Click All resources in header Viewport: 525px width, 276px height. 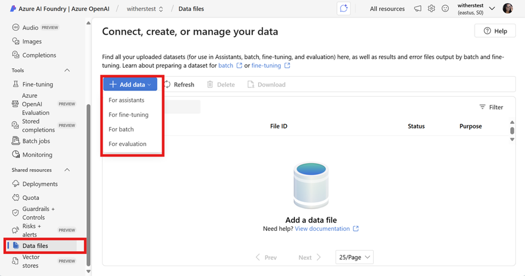click(387, 9)
